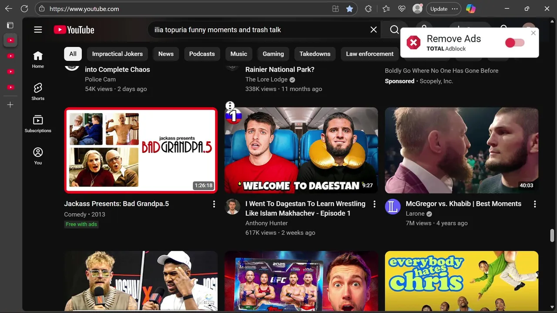Click the 617K views metadata text

coord(280,233)
